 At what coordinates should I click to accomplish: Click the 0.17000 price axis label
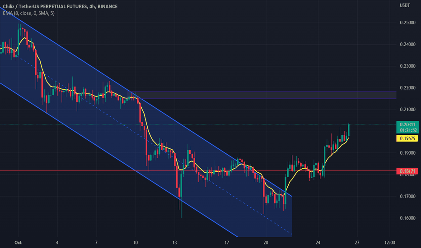[x=407, y=197]
